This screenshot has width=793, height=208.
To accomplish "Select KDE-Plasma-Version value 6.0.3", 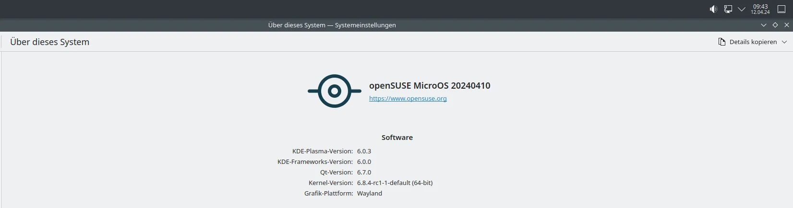I will point(364,151).
